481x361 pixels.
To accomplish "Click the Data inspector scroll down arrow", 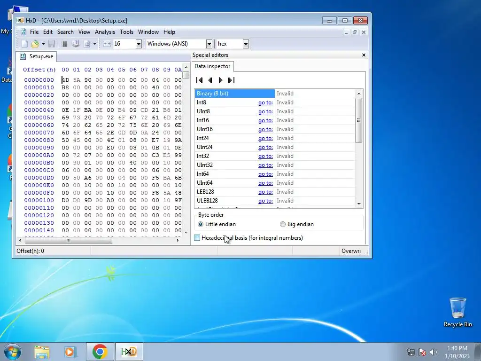I will point(358,204).
